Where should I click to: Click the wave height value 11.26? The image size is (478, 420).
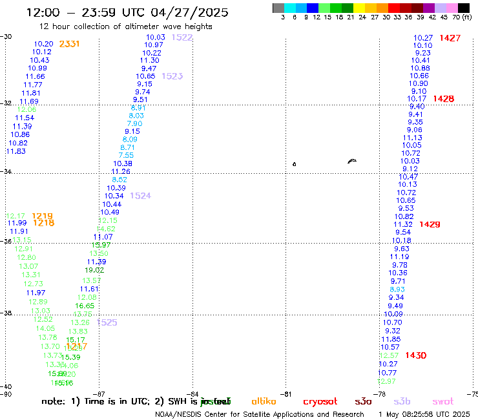point(121,171)
